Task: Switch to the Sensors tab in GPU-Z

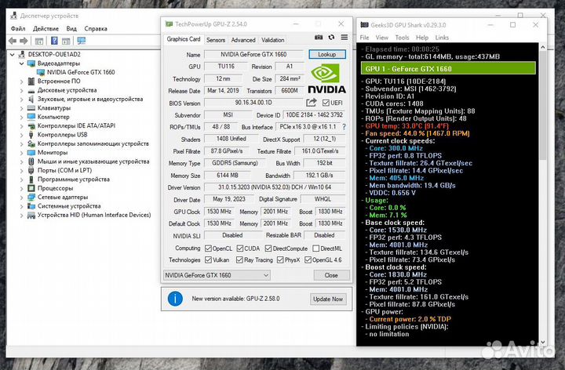Action: pos(216,40)
